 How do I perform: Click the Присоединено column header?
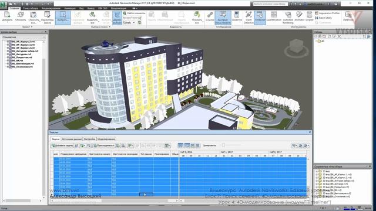(162, 154)
